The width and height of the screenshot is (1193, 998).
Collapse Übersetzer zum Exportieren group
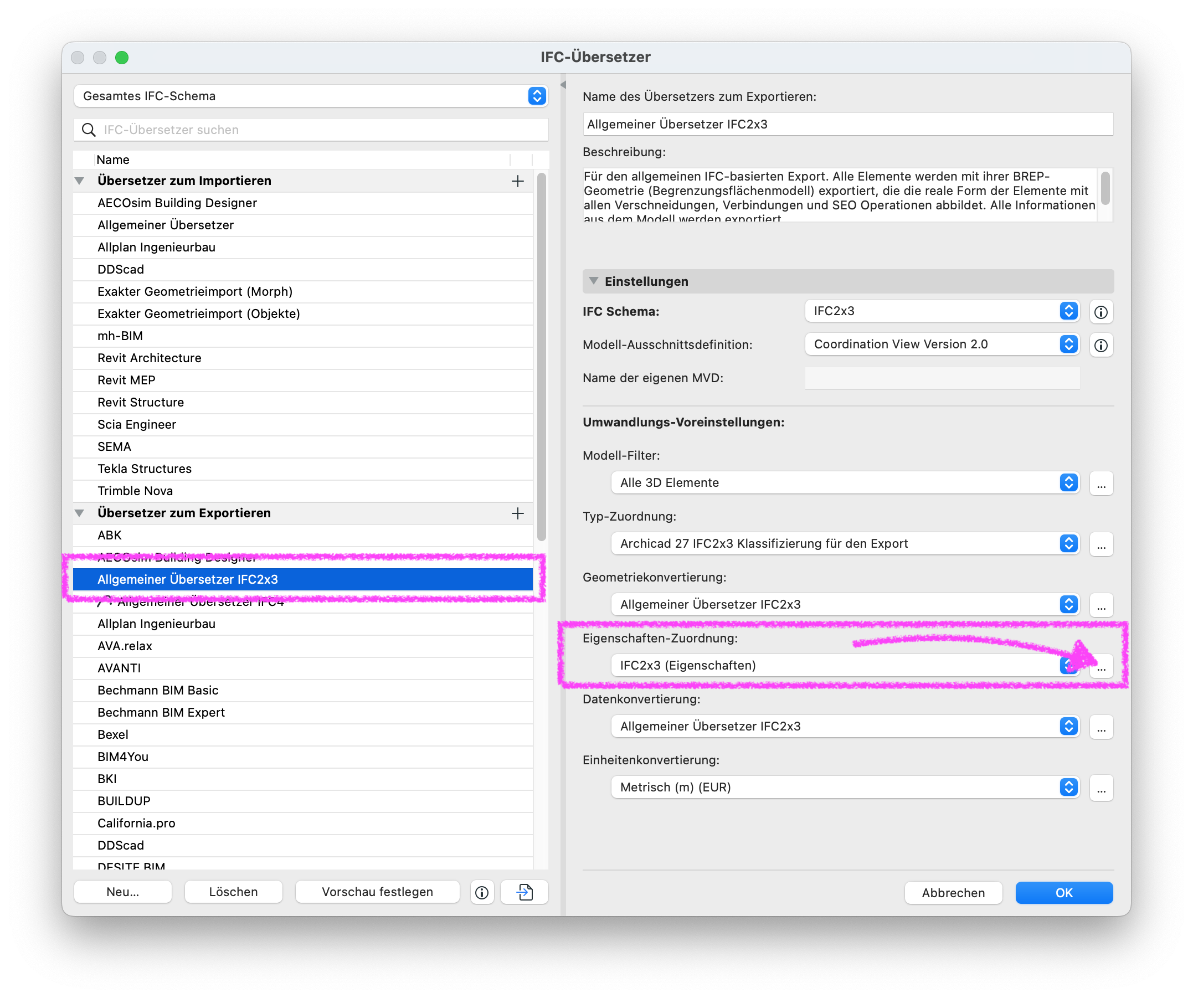(80, 513)
